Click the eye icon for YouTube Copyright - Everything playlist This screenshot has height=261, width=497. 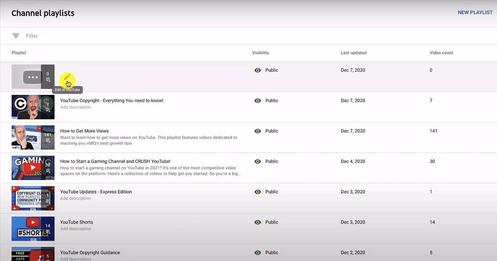coord(258,101)
